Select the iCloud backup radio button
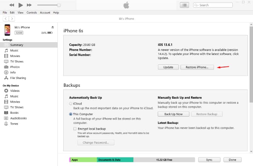Screen dimensions: 253x166 coord(71,104)
